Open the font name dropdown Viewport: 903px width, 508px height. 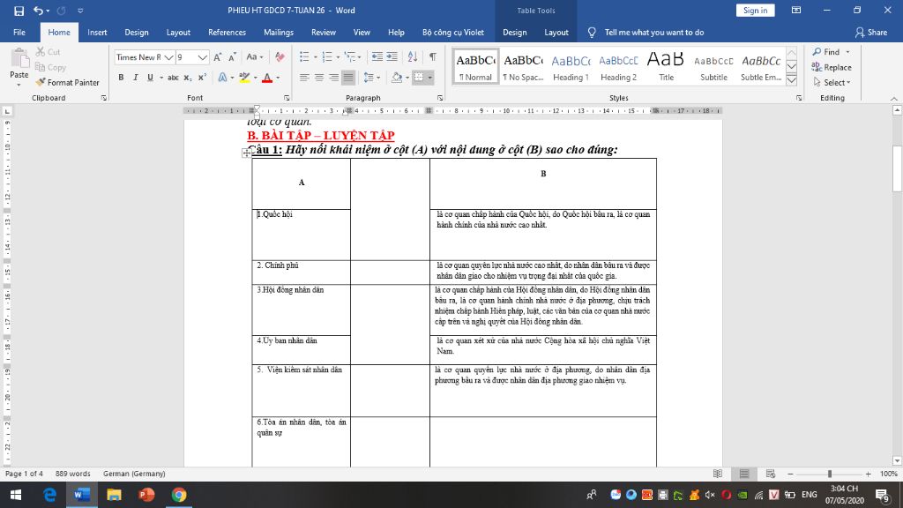pos(168,57)
